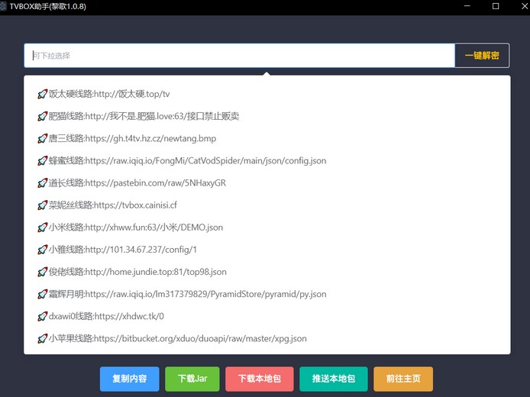This screenshot has width=530, height=397.
Task: Click the green 下载Jar button
Action: point(192,379)
